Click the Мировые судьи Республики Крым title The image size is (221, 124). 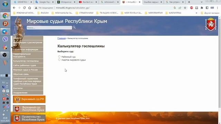(67, 21)
